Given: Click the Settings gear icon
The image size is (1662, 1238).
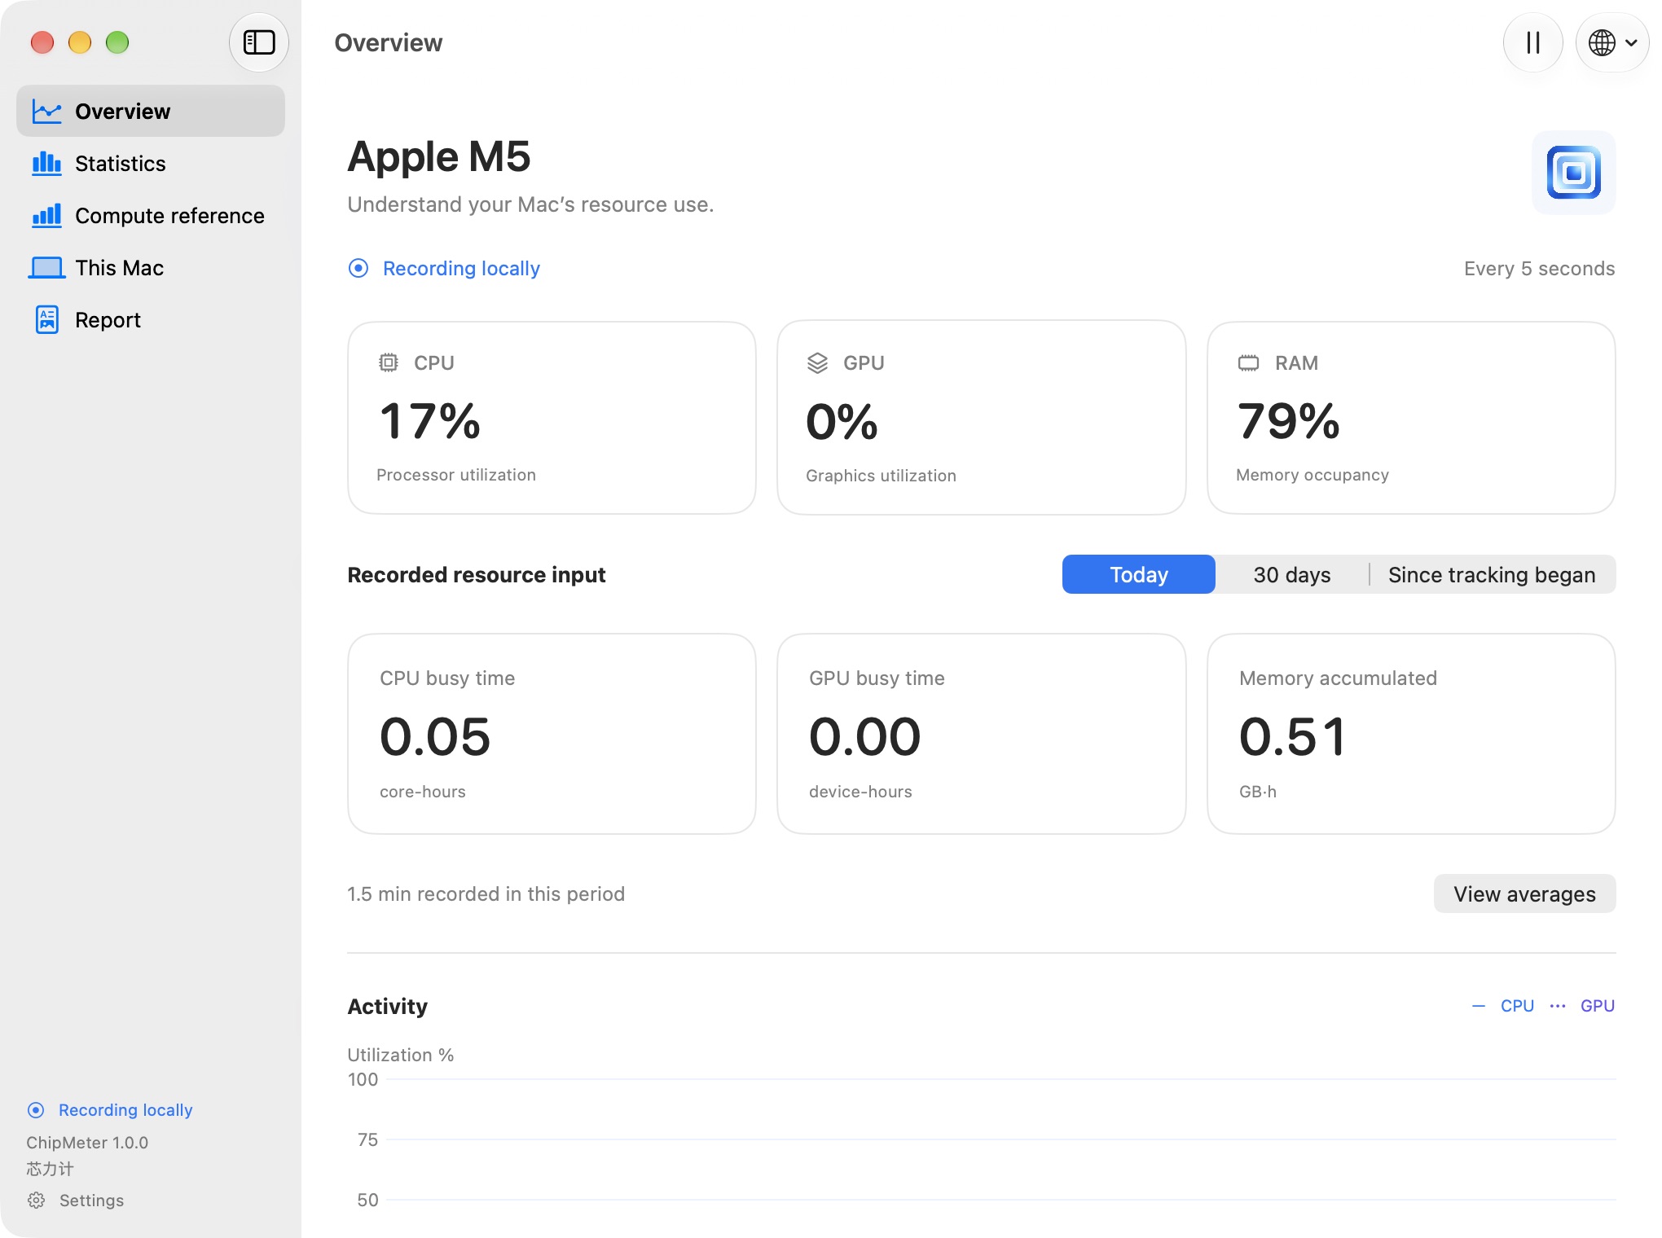Looking at the screenshot, I should click(x=36, y=1201).
